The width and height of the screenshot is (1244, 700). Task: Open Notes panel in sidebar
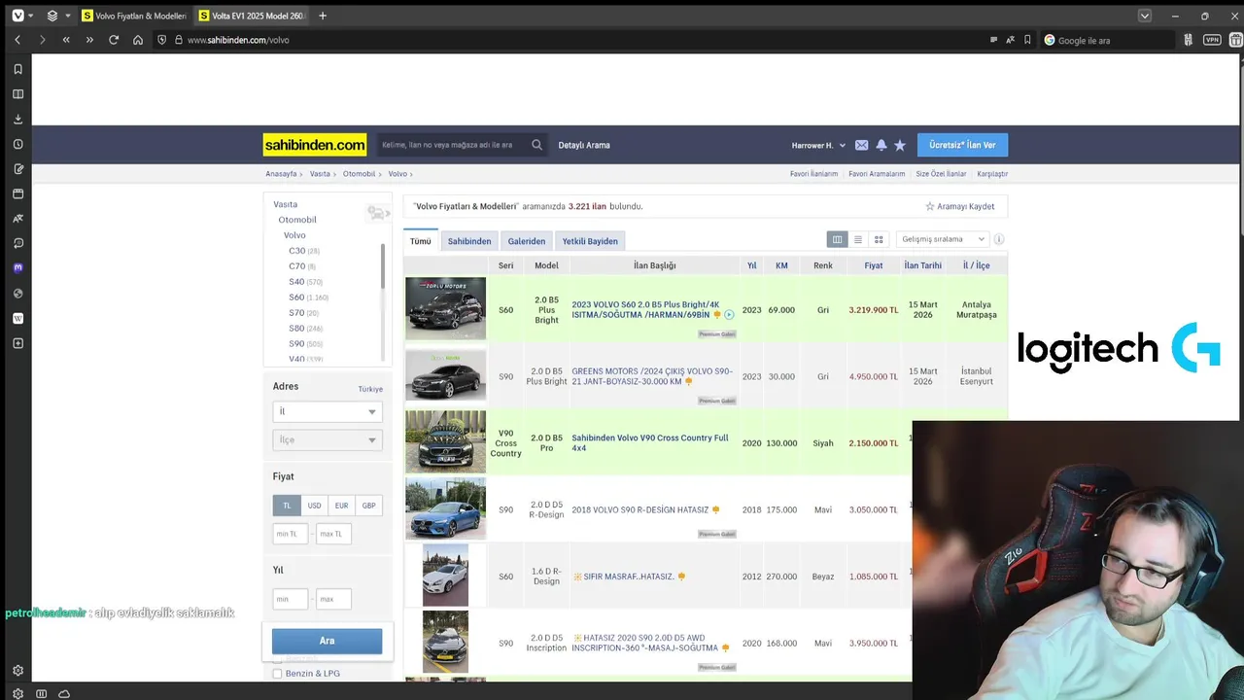(17, 169)
